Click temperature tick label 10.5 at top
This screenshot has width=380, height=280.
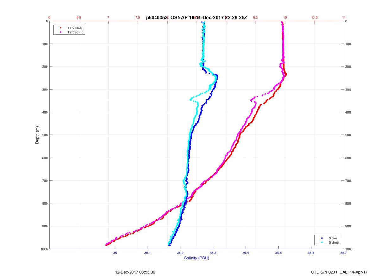click(314, 18)
